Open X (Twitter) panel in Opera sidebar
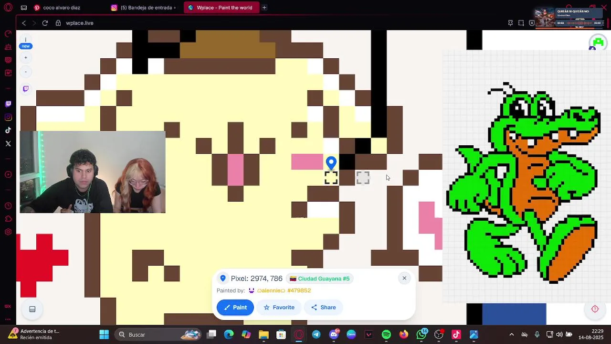Image resolution: width=611 pixels, height=344 pixels. point(8,143)
